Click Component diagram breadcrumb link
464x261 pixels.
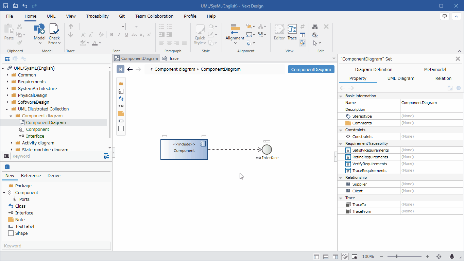(175, 69)
